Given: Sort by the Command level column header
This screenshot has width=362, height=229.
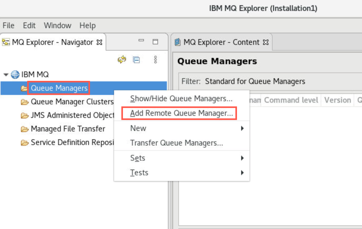Looking at the screenshot, I should click(x=291, y=100).
